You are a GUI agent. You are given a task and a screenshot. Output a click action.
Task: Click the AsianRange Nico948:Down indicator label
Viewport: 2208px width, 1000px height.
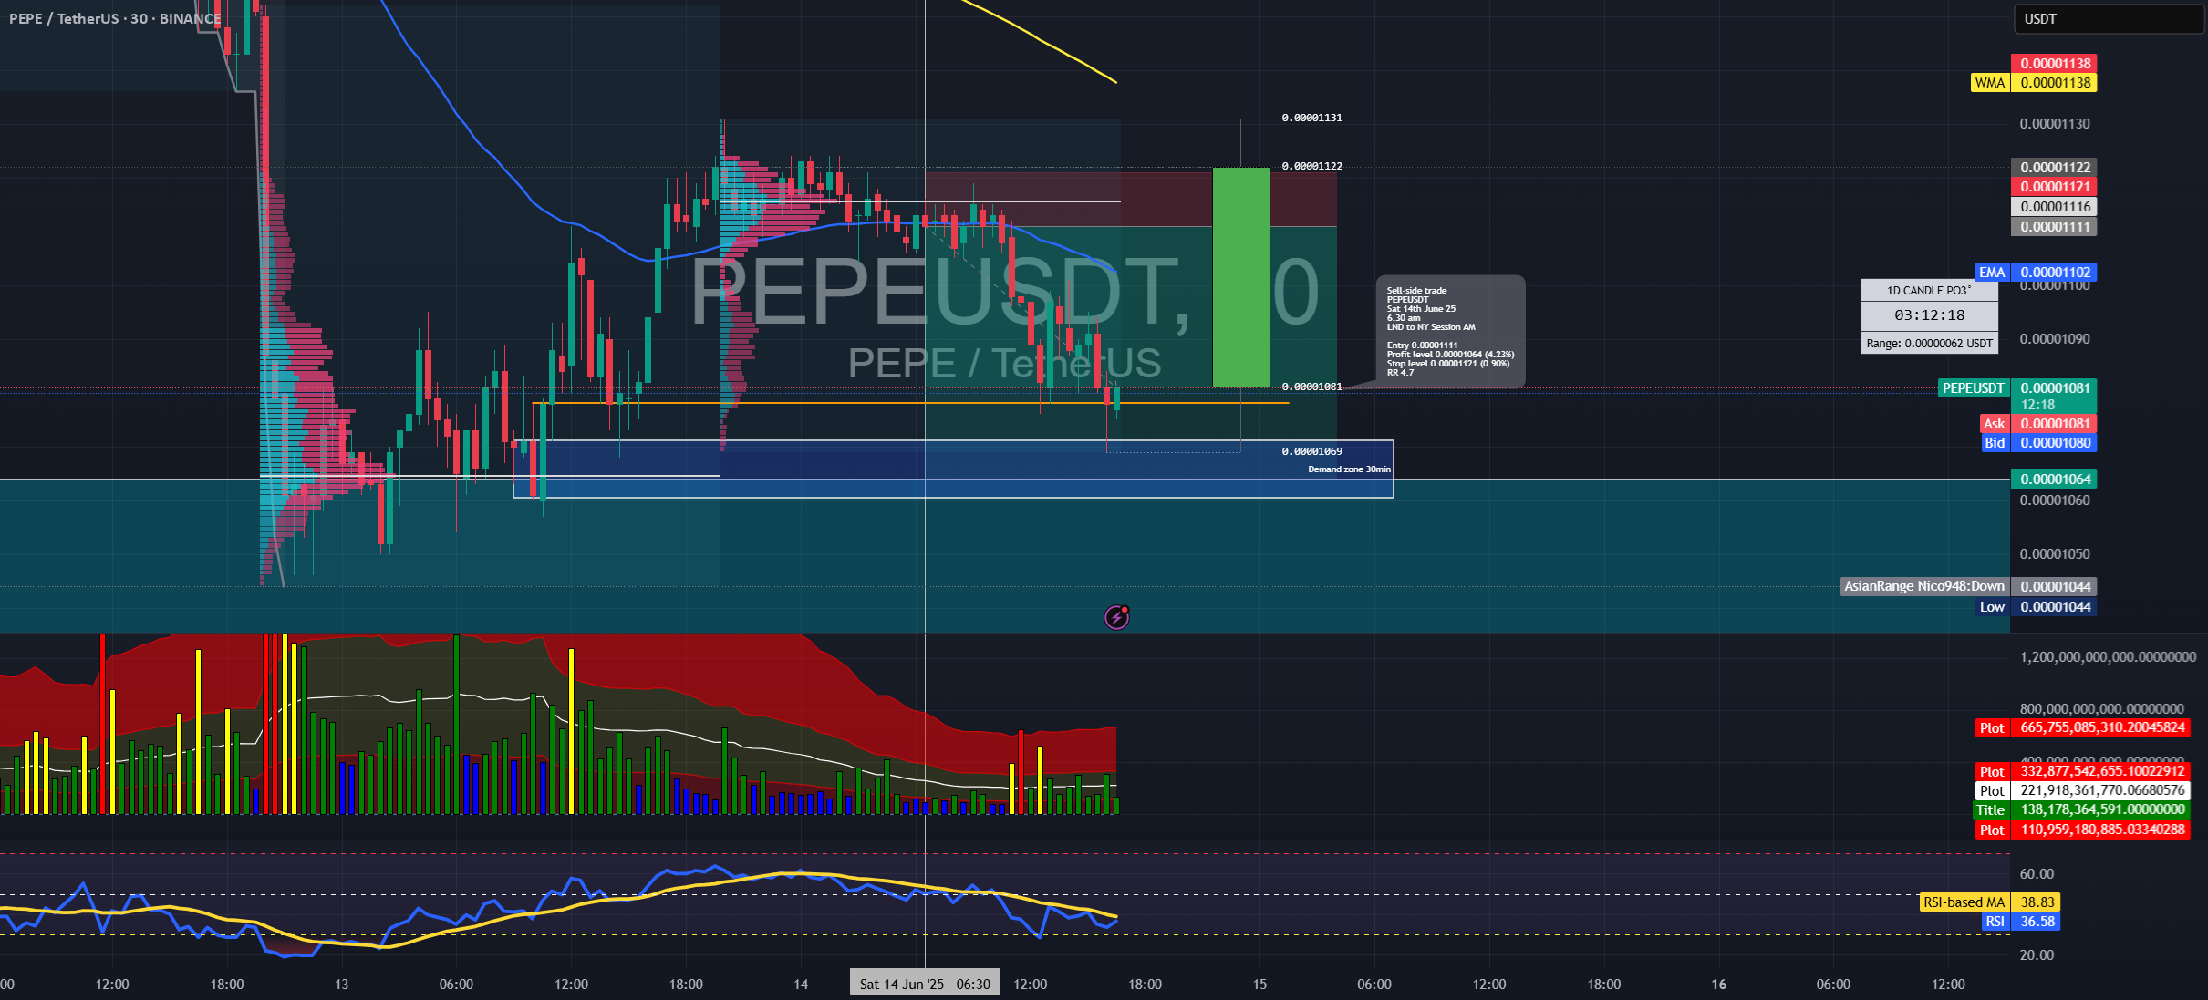(x=1924, y=586)
